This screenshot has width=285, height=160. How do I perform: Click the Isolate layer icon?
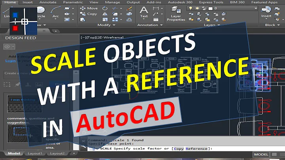tap(199, 14)
